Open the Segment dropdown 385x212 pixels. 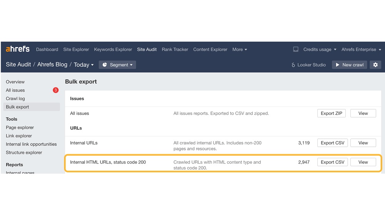click(x=117, y=65)
